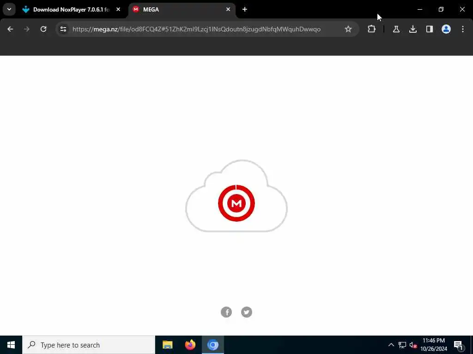Screen dimensions: 473x354
Task: Open a new browser tab
Action: [245, 10]
